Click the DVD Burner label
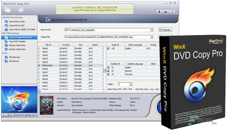 (14, 61)
